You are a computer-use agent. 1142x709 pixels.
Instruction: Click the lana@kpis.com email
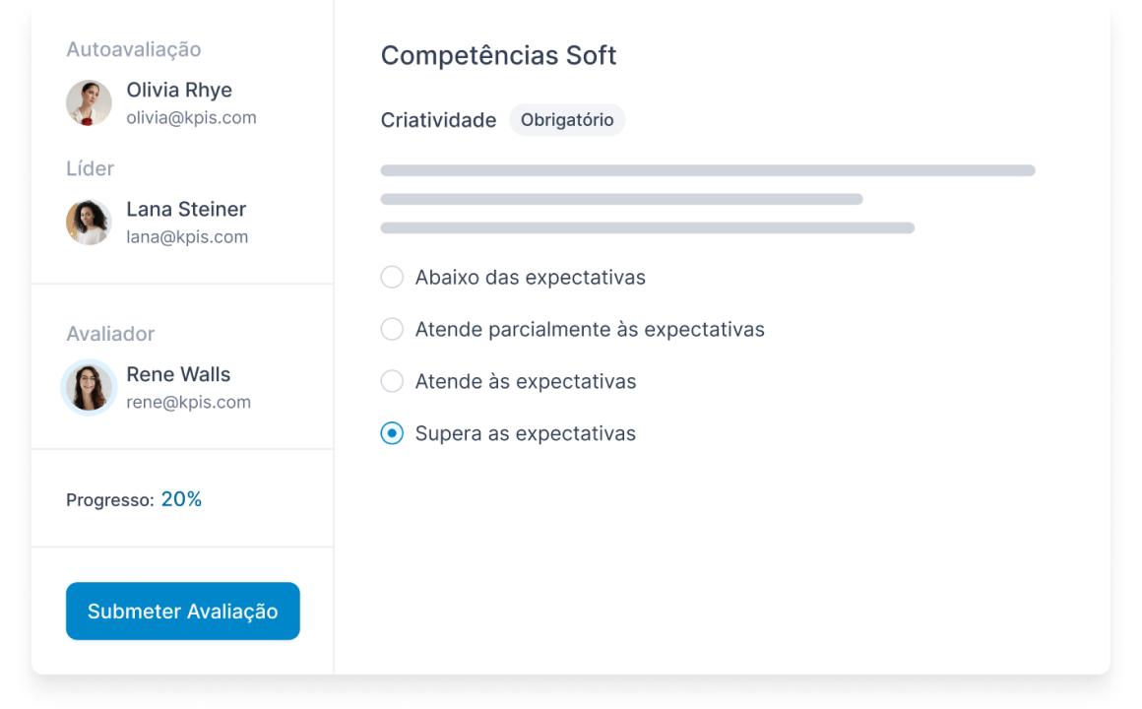coord(187,237)
